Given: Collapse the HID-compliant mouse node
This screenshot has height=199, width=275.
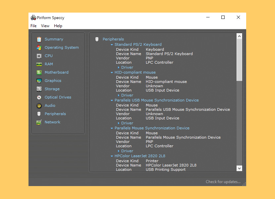Looking at the screenshot, I should pyautogui.click(x=112, y=72).
